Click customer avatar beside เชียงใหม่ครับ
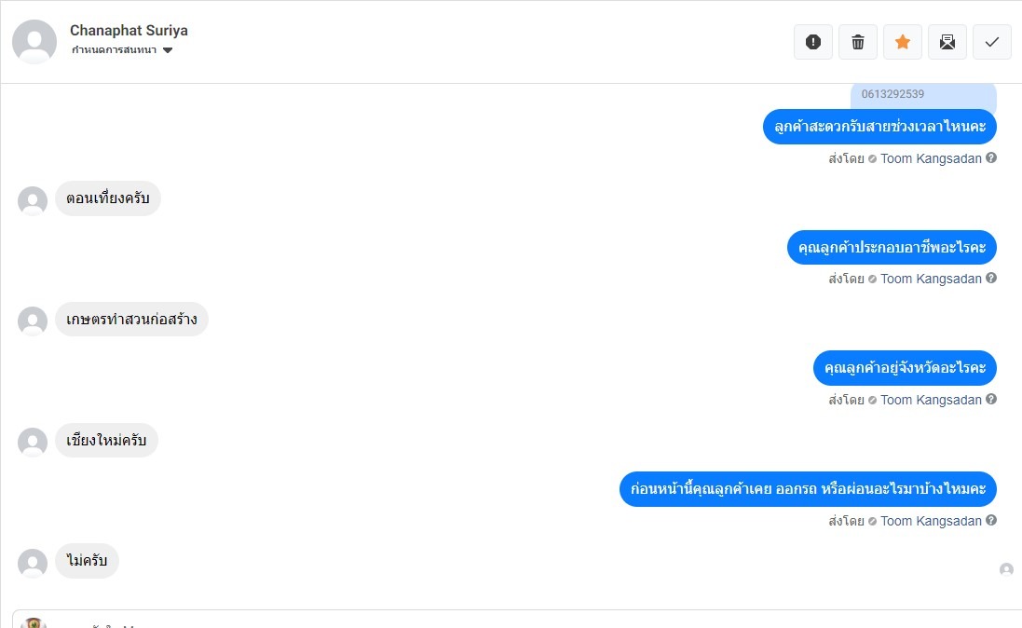The width and height of the screenshot is (1022, 628). pyautogui.click(x=33, y=442)
